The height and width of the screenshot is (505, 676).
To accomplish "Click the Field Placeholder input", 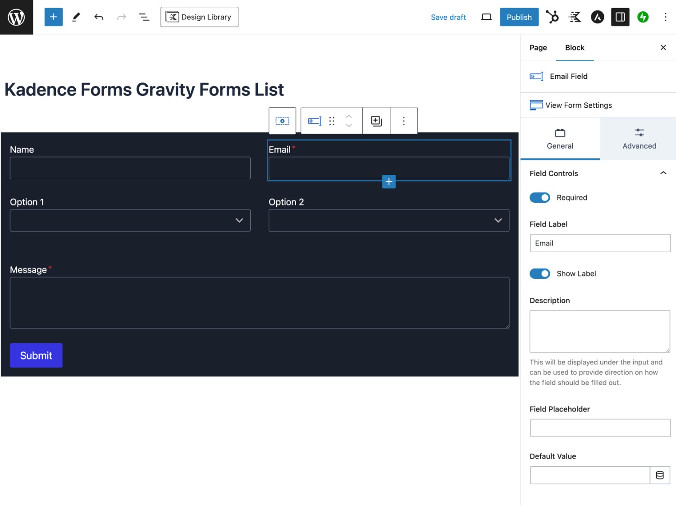I will point(600,428).
